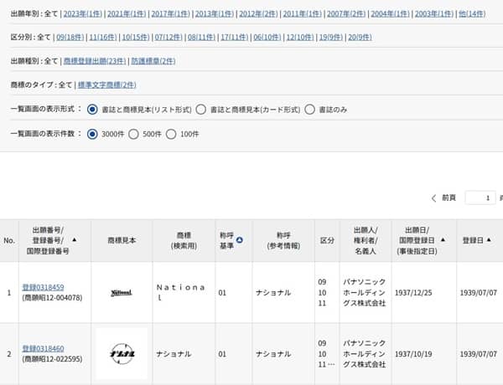Filter by 2003年(1件) application year
This screenshot has height=385, width=503.
(x=434, y=13)
